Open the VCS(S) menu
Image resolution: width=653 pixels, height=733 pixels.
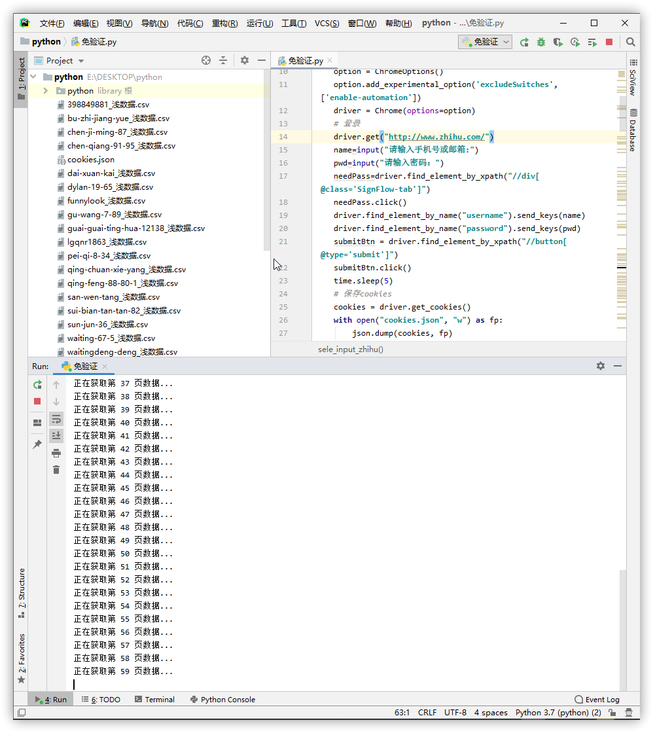click(x=326, y=24)
